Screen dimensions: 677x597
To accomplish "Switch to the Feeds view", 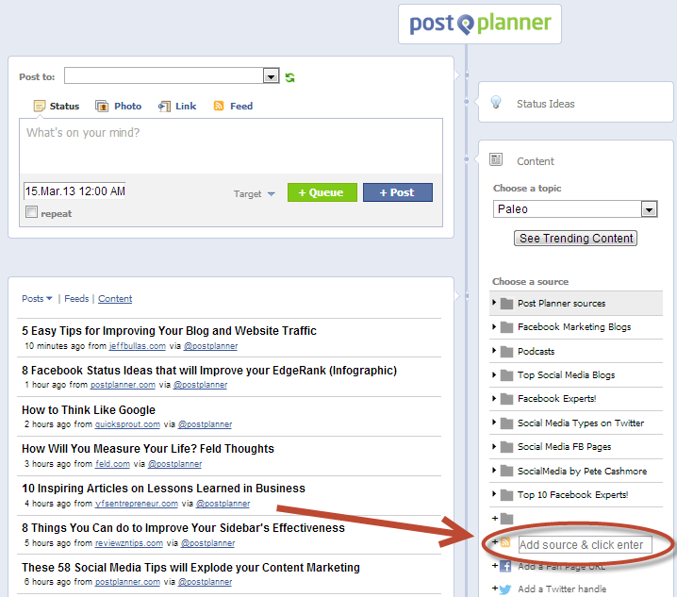I will 76,298.
